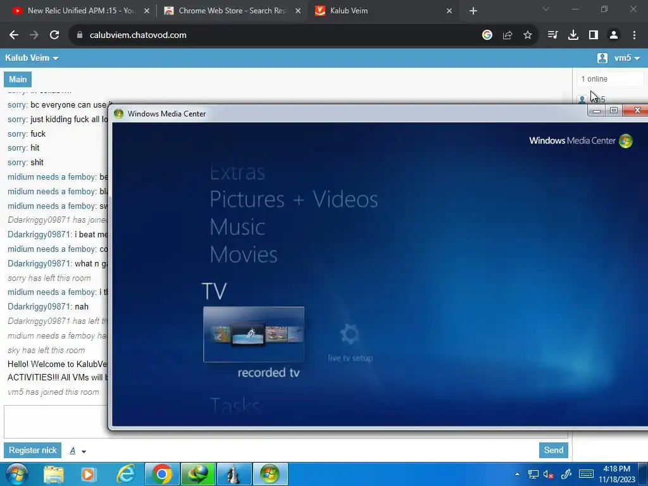Click the address bar URL
The width and height of the screenshot is (648, 486).
138,35
